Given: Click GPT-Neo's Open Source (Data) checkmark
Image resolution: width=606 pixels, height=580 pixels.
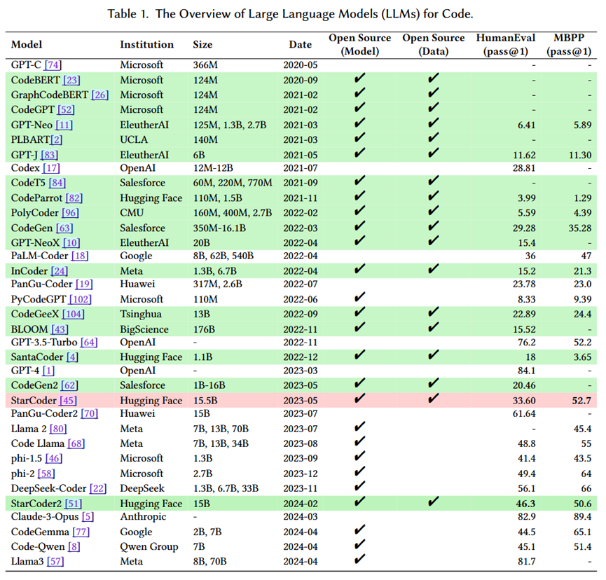Looking at the screenshot, I should [434, 123].
